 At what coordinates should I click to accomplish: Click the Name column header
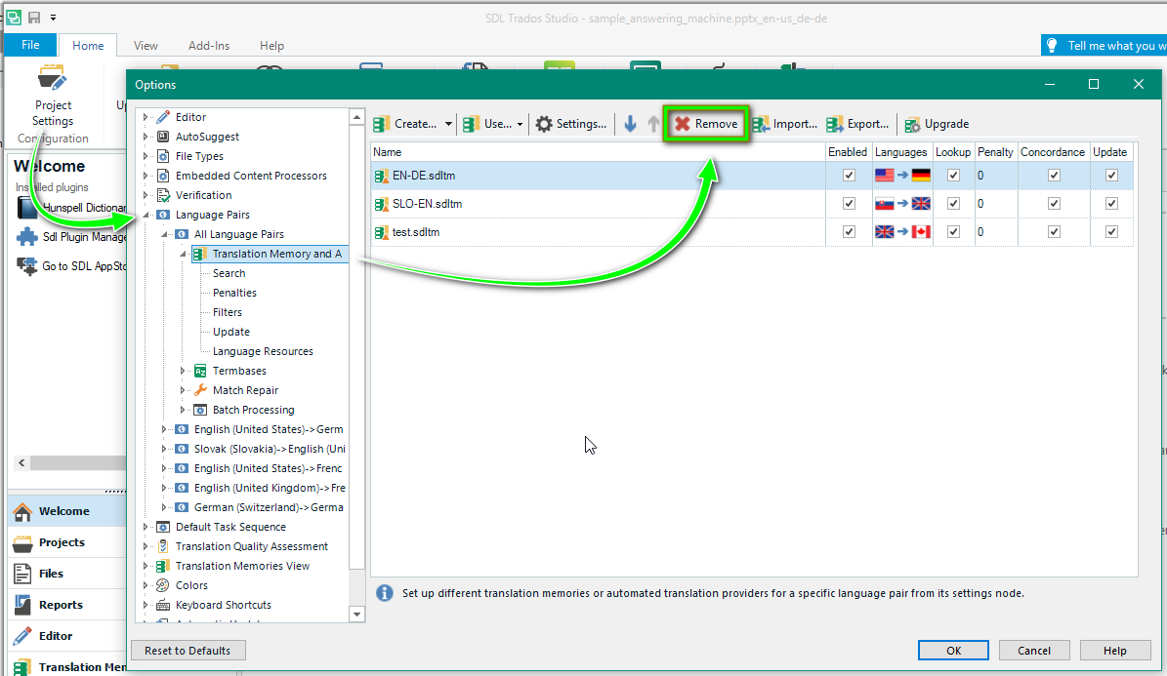click(x=598, y=152)
